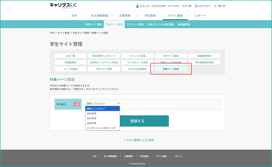Open レポート in main navigation

coord(201,16)
